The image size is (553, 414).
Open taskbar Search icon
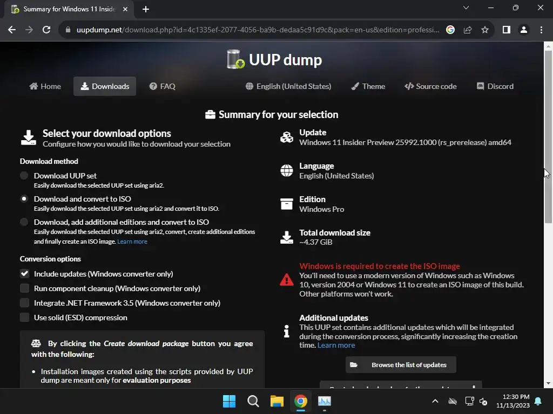[253, 401]
